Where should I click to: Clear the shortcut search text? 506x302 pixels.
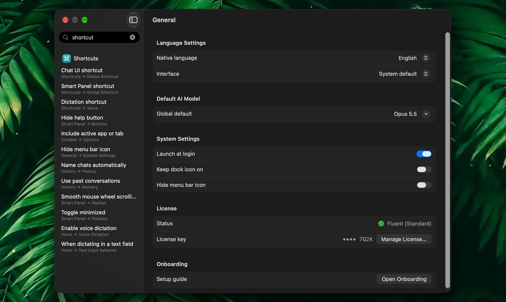(x=132, y=37)
